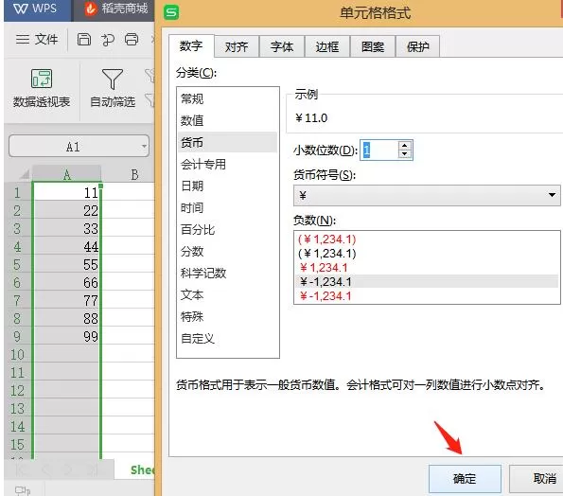Open the 货币符号 dropdown
This screenshot has height=496, width=563.
427,195
